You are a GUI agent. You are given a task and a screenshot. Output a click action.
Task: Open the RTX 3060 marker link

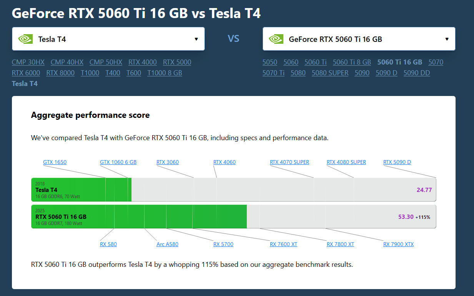[167, 162]
